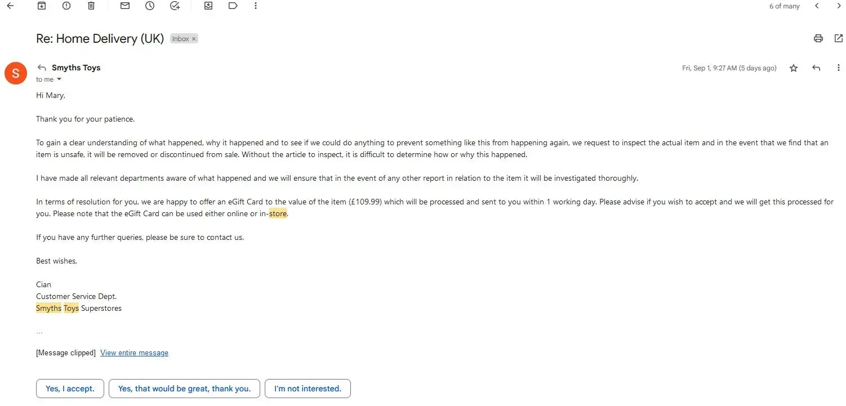Report this email as spam
Screen dimensions: 846x406
point(66,6)
